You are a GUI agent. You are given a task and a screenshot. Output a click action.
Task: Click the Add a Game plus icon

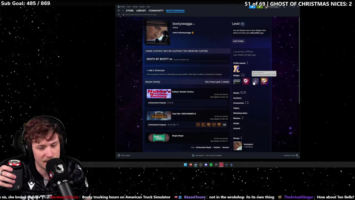point(119,155)
